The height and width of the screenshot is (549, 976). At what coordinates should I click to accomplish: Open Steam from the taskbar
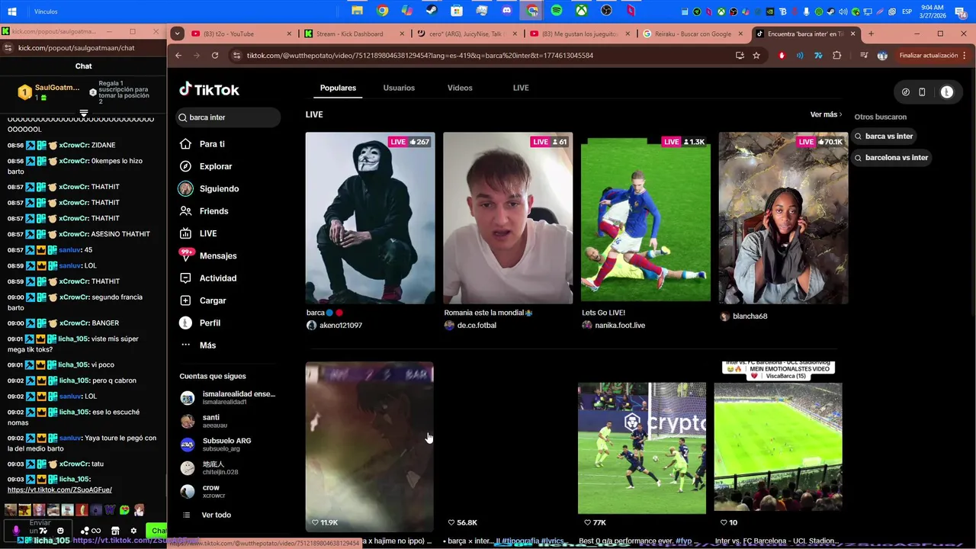tap(432, 11)
